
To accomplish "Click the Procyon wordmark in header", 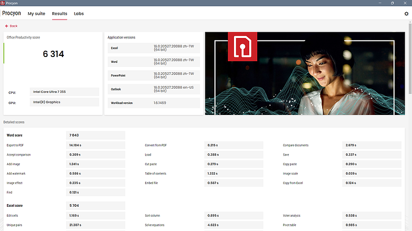I will click(x=12, y=13).
